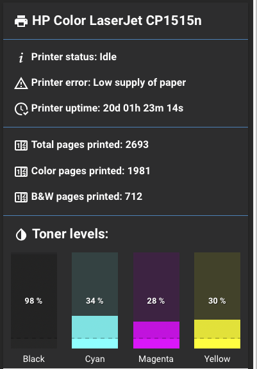The height and width of the screenshot is (369, 257).
Task: Click the Toner levels heading
Action: pos(70,234)
